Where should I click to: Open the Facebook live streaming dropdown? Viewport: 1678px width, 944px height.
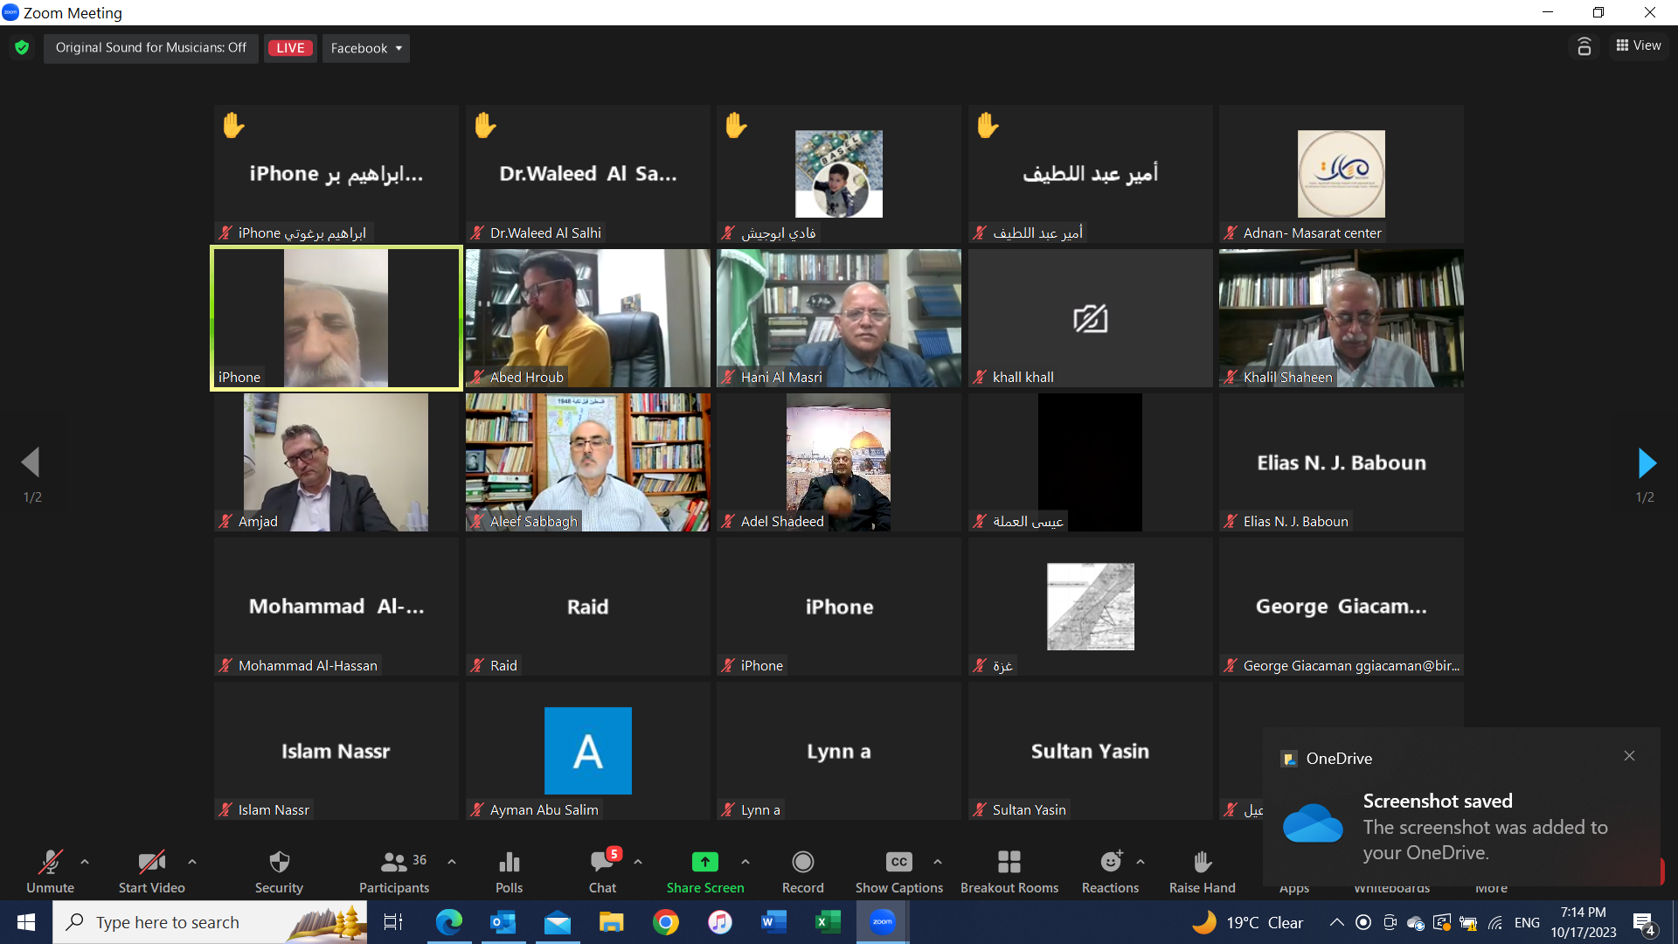365,48
